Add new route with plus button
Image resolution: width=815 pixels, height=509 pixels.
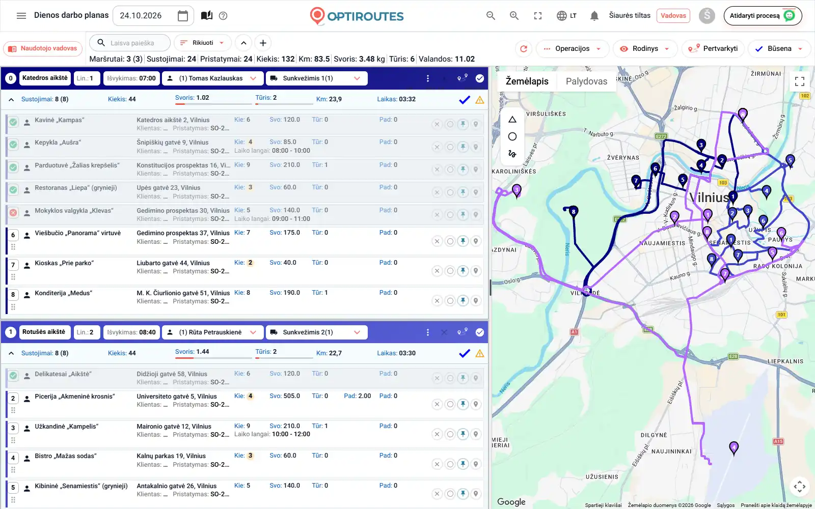tap(263, 43)
